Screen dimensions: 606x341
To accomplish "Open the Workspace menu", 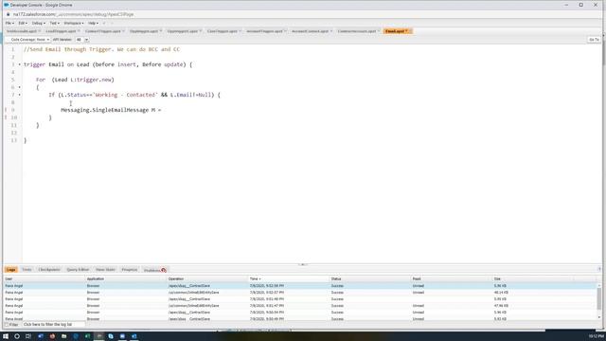I will point(74,23).
